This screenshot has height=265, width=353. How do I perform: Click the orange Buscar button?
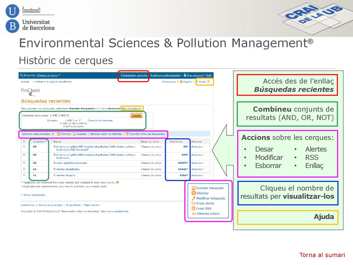pos(136,115)
